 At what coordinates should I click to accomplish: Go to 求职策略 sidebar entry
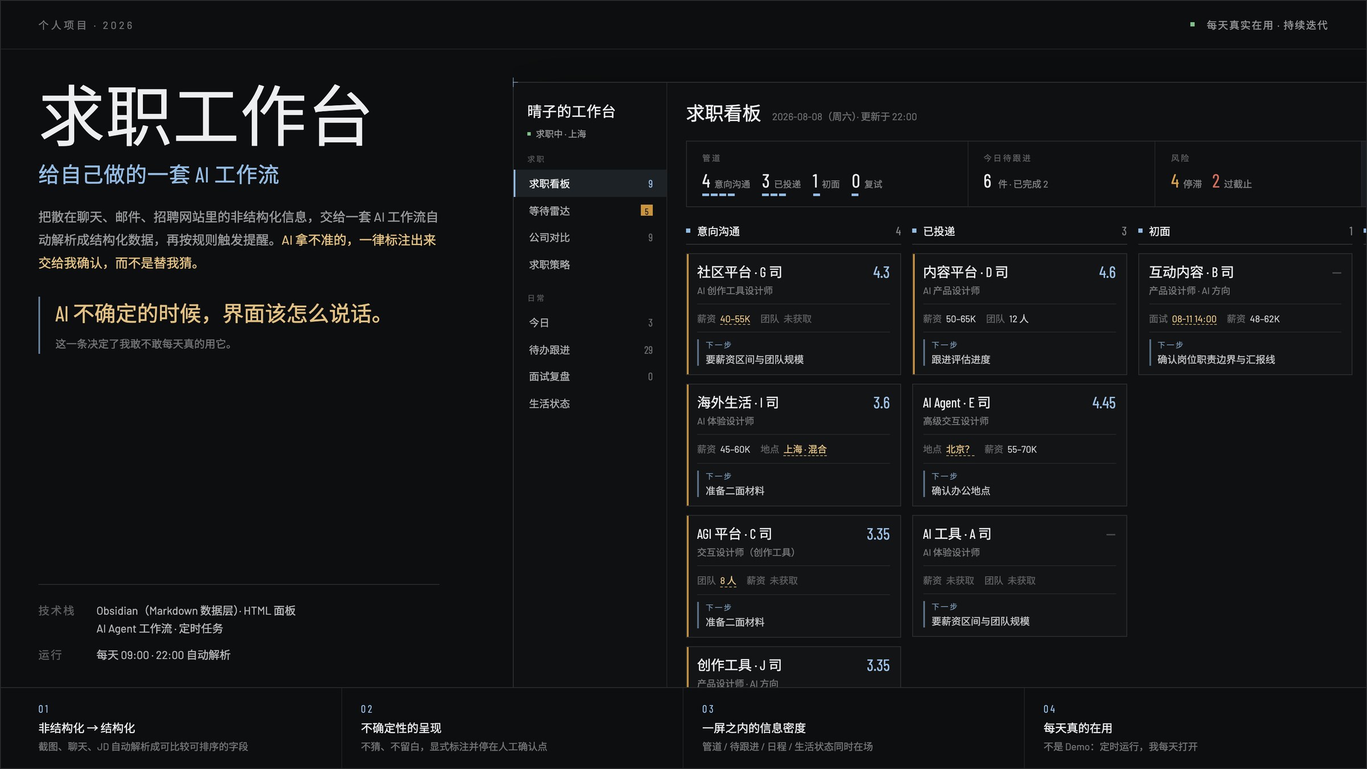click(590, 264)
